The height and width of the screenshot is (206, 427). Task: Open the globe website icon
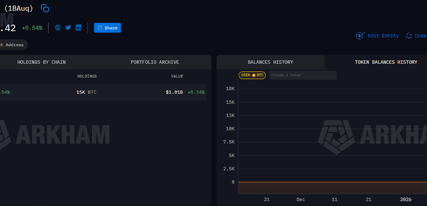[58, 27]
